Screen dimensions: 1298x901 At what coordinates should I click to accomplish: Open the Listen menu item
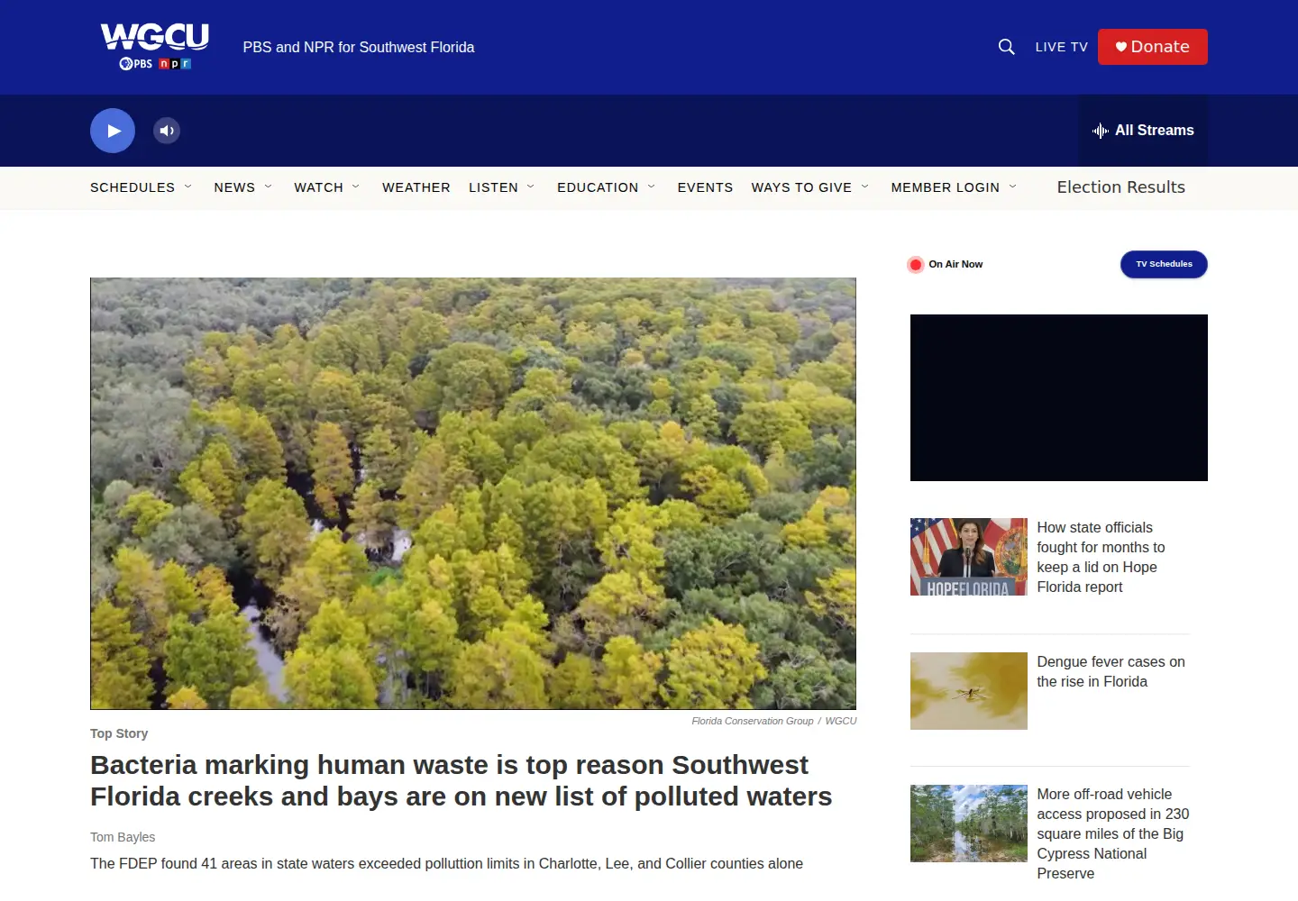click(493, 187)
